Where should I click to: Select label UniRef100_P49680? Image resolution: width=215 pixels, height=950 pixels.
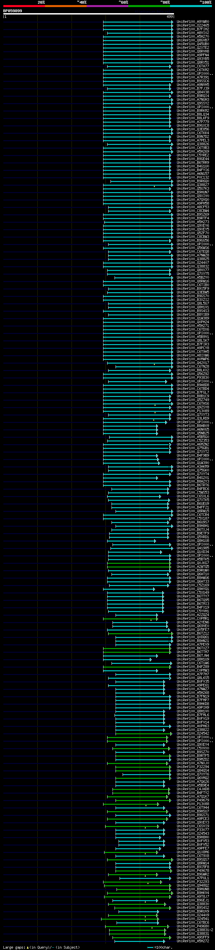(192, 926)
